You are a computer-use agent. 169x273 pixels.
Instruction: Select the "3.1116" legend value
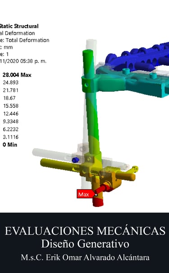click(x=10, y=137)
